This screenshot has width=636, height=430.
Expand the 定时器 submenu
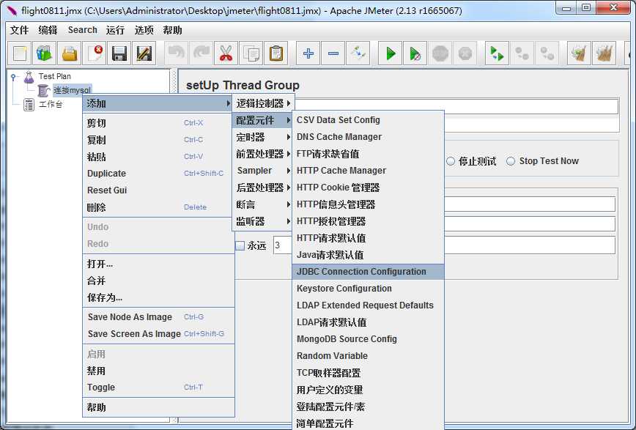[262, 137]
